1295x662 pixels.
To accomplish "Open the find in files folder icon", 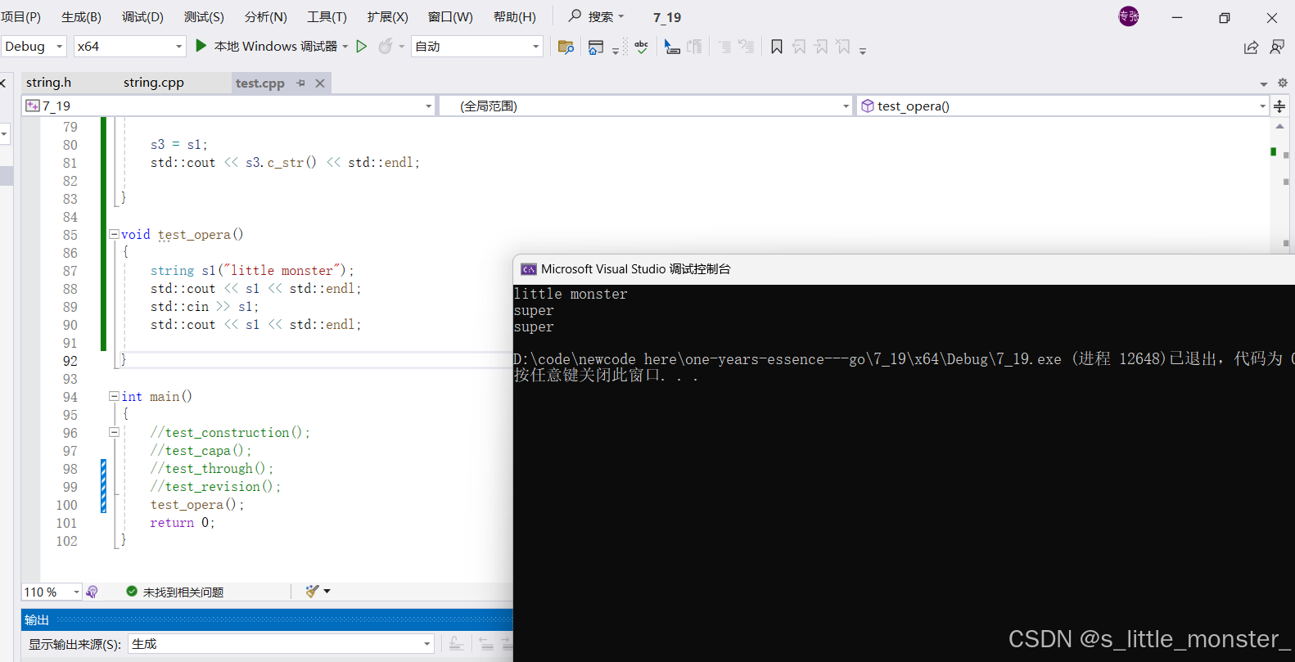I will tap(566, 47).
